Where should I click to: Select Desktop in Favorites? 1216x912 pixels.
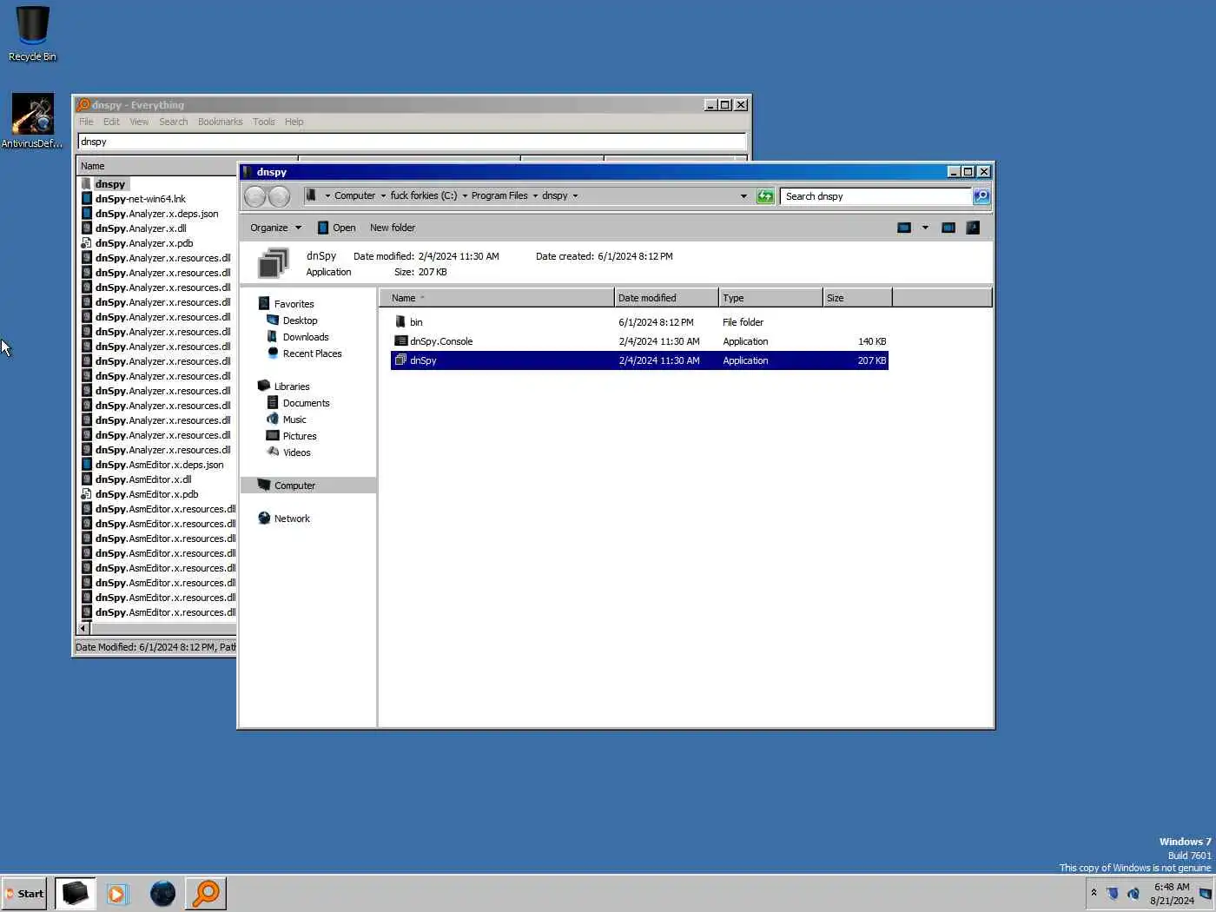pos(300,321)
